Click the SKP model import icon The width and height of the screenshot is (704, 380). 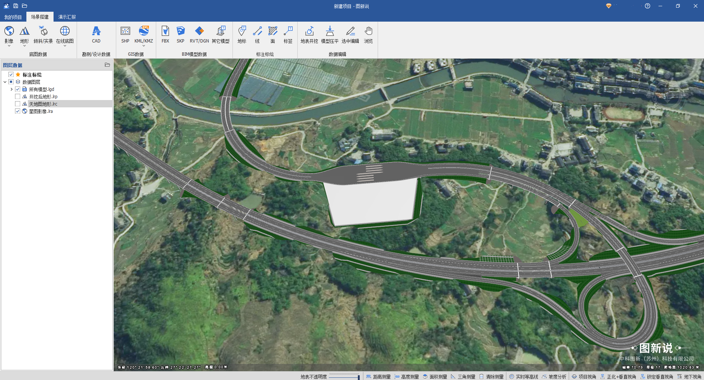pos(180,34)
